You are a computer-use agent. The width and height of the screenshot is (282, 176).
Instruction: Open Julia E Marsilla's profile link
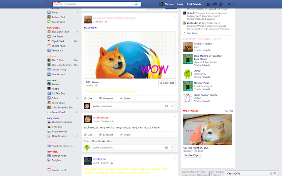93,141
